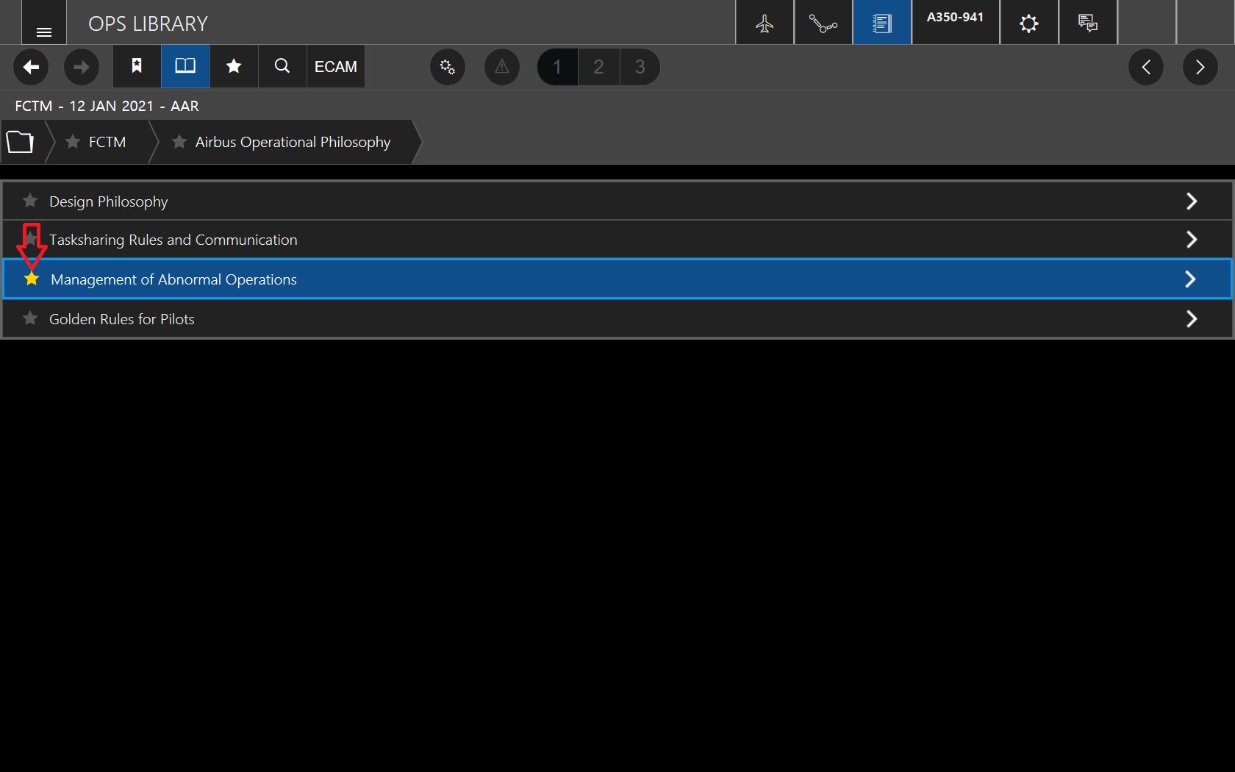
Task: Go forward with the right arrow button
Action: tap(82, 67)
